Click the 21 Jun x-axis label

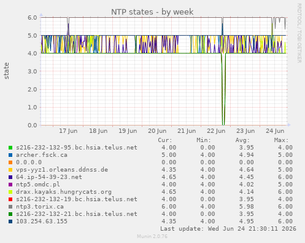187,131
